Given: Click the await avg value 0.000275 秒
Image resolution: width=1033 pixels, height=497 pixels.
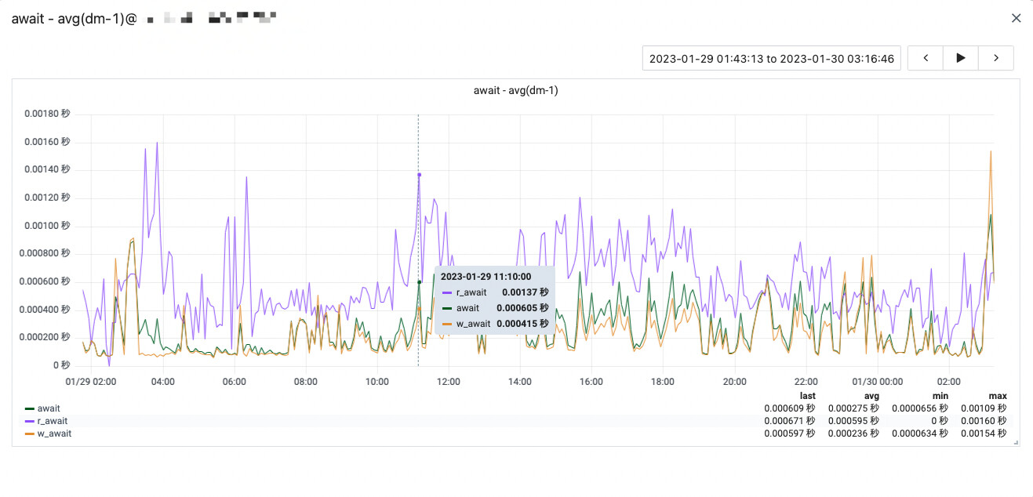Looking at the screenshot, I should coord(853,408).
